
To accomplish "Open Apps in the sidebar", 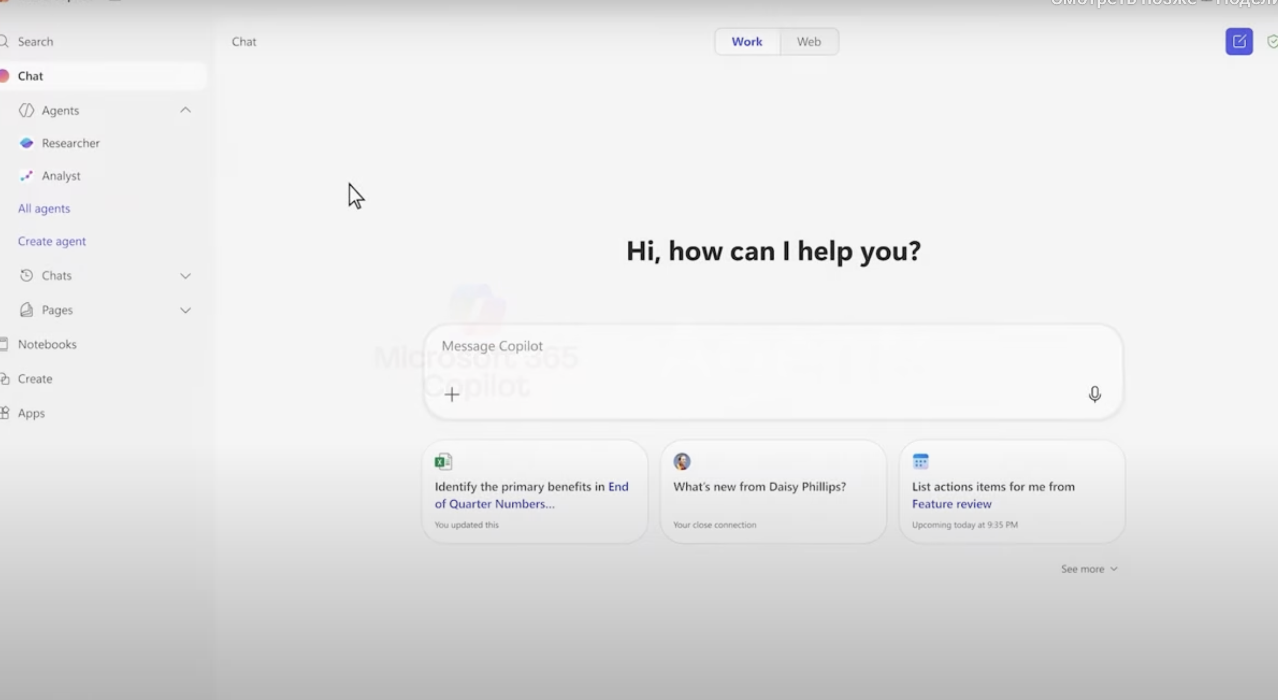I will [31, 413].
